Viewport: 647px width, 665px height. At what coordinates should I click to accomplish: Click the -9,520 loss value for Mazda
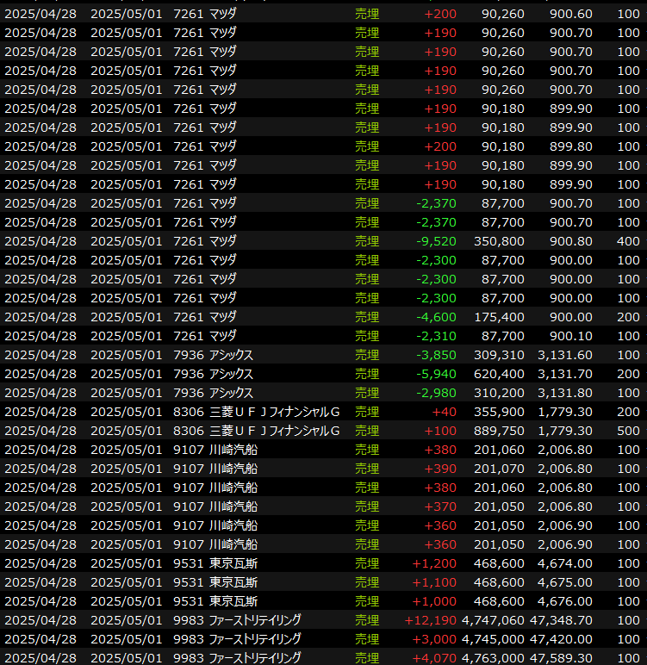point(436,241)
